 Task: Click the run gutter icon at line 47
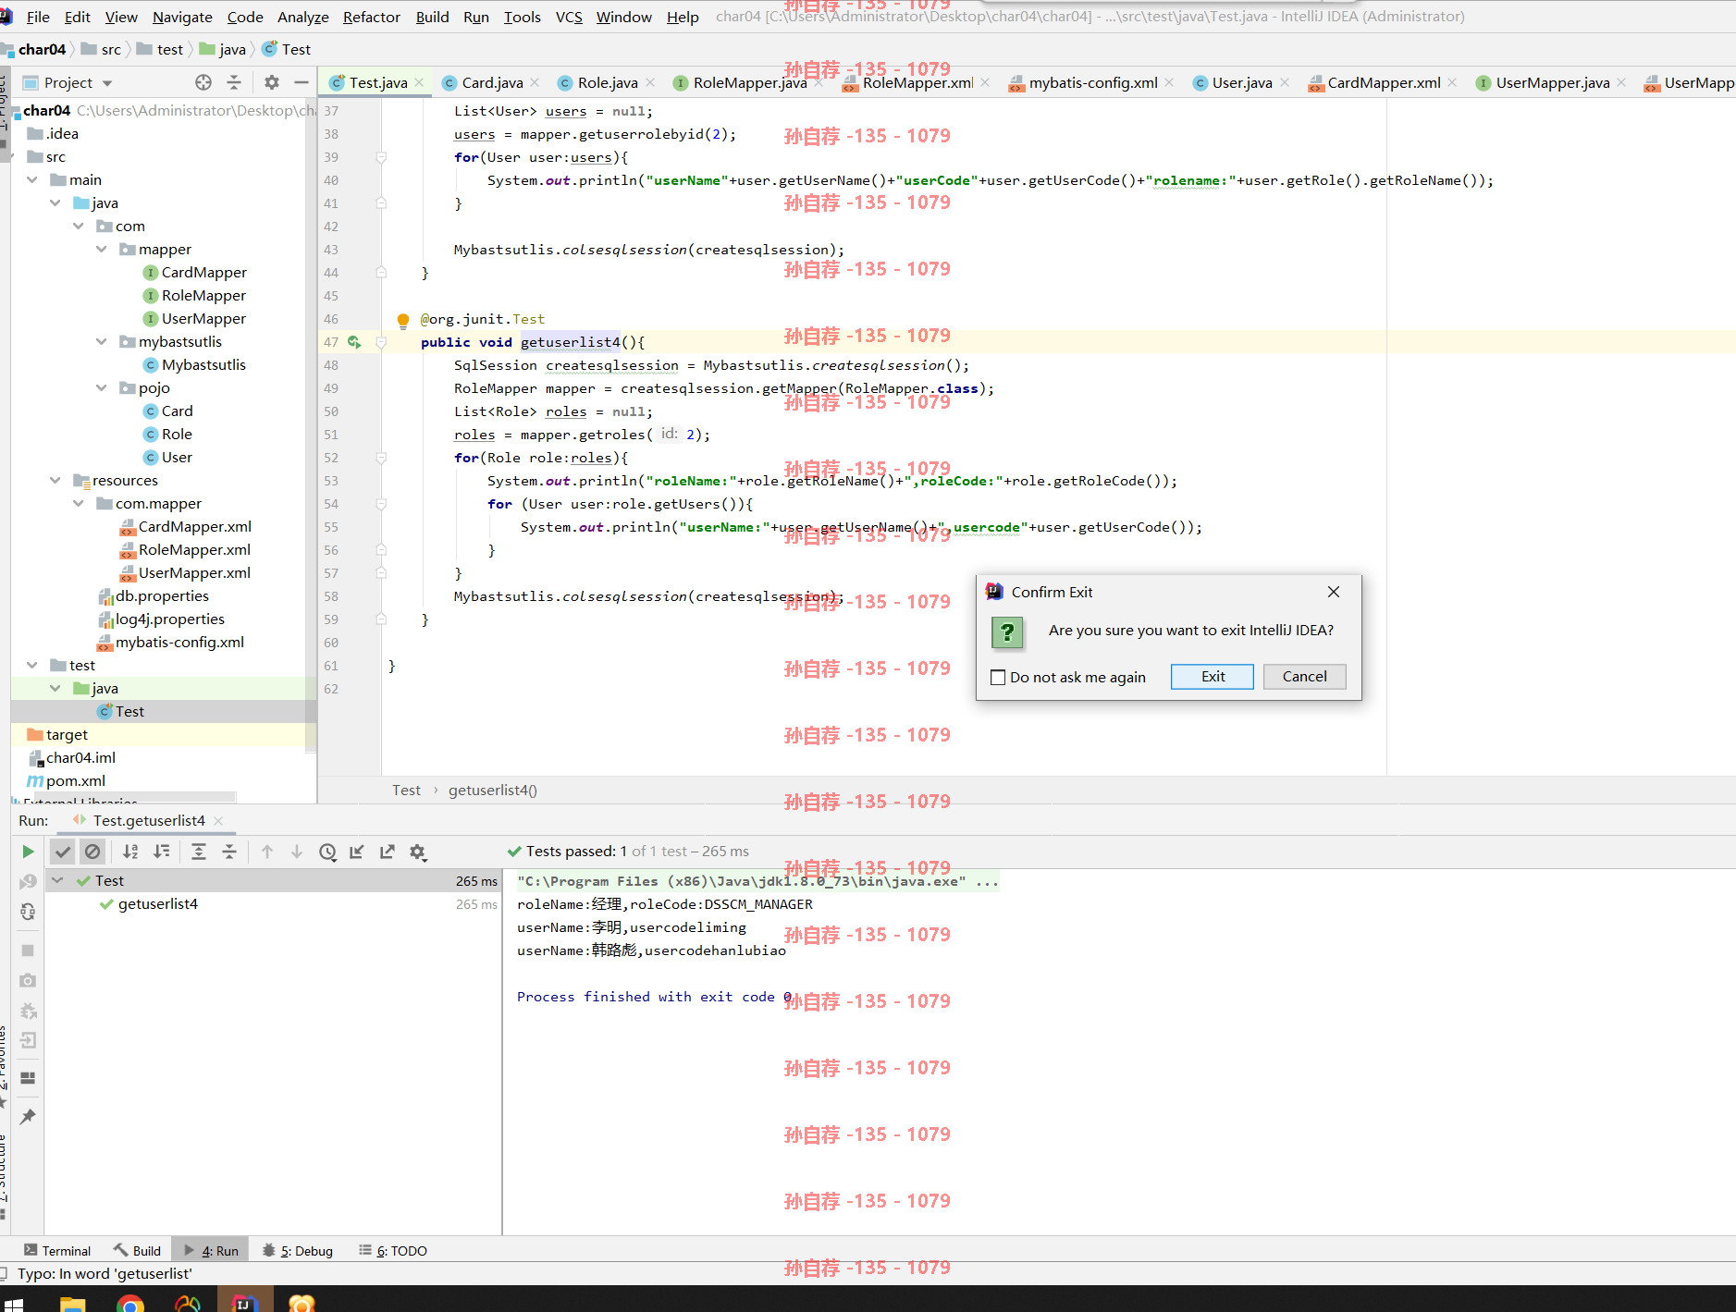click(354, 342)
